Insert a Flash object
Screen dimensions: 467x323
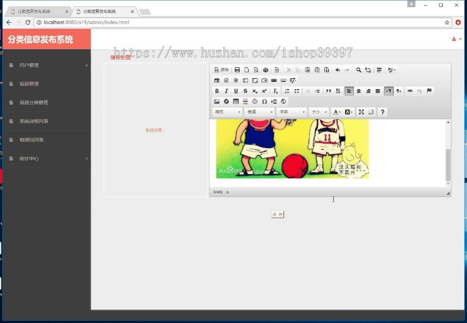tap(226, 102)
